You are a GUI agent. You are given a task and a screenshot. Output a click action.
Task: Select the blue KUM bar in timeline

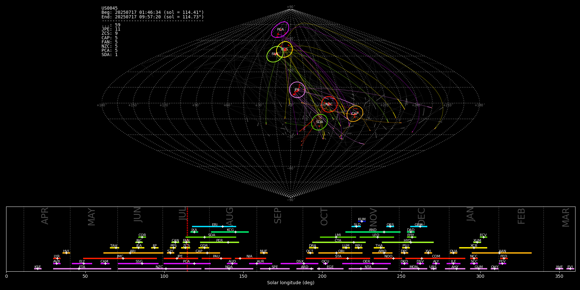[362, 221]
